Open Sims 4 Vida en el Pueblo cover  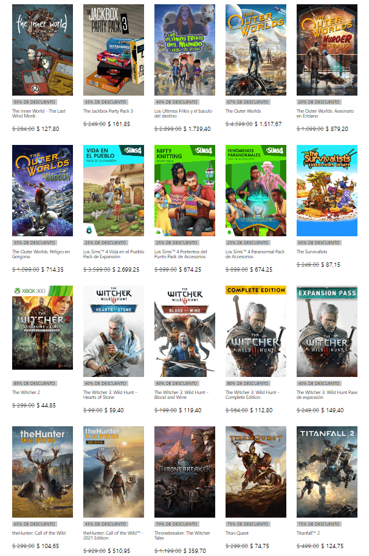(114, 191)
